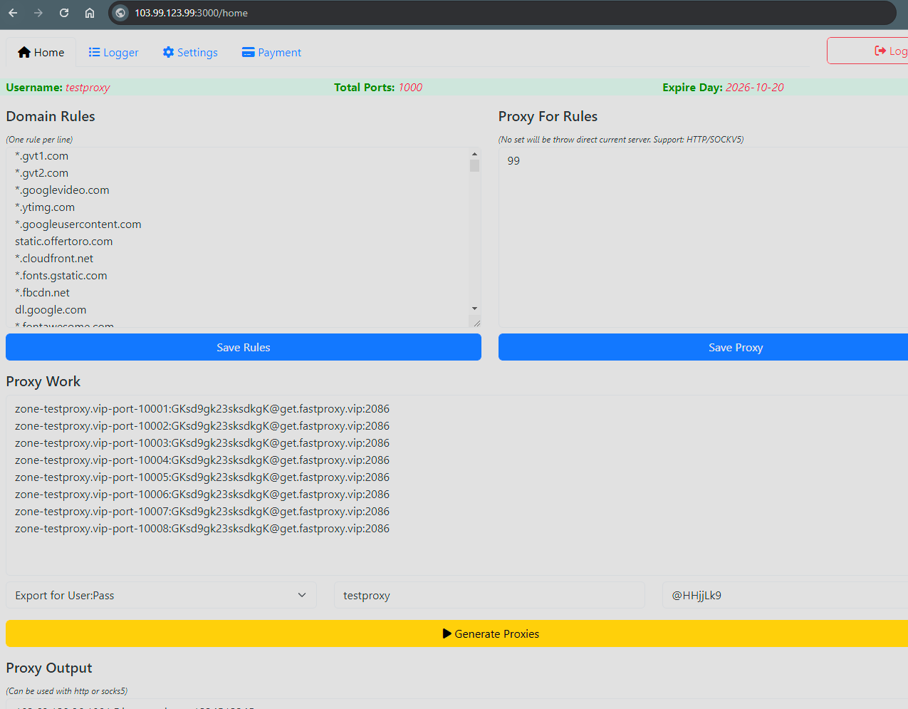Click the Logger list icon
Viewport: 908px width, 709px height.
(x=94, y=52)
